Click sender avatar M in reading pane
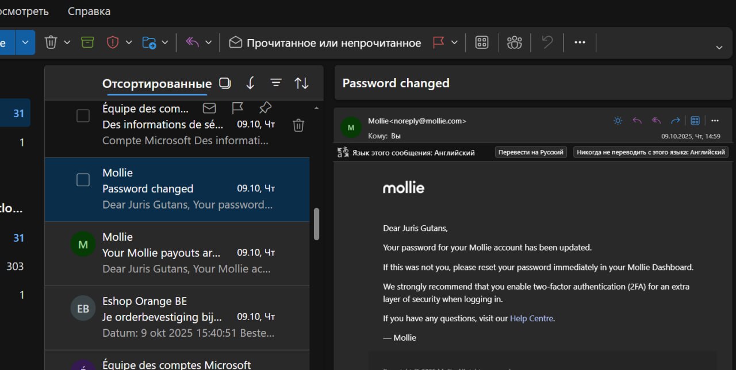The image size is (736, 370). click(351, 128)
